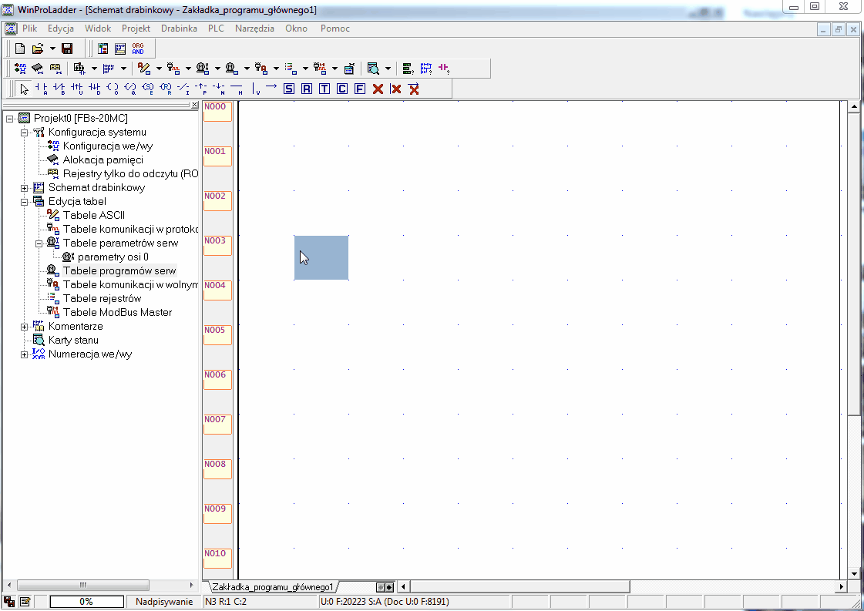Open the ModBus Master toolbar dropdown arrow
This screenshot has width=864, height=611.
(x=335, y=69)
